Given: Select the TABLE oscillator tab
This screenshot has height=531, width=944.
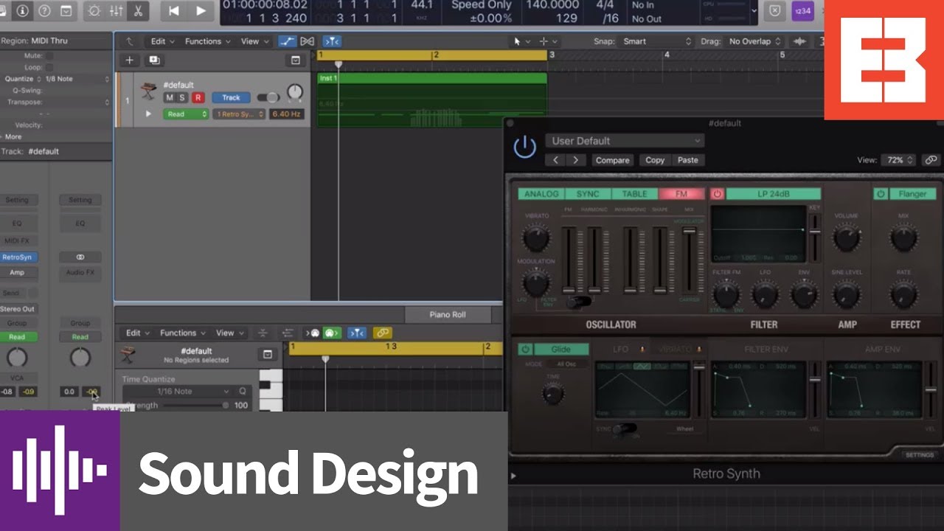Looking at the screenshot, I should point(634,194).
